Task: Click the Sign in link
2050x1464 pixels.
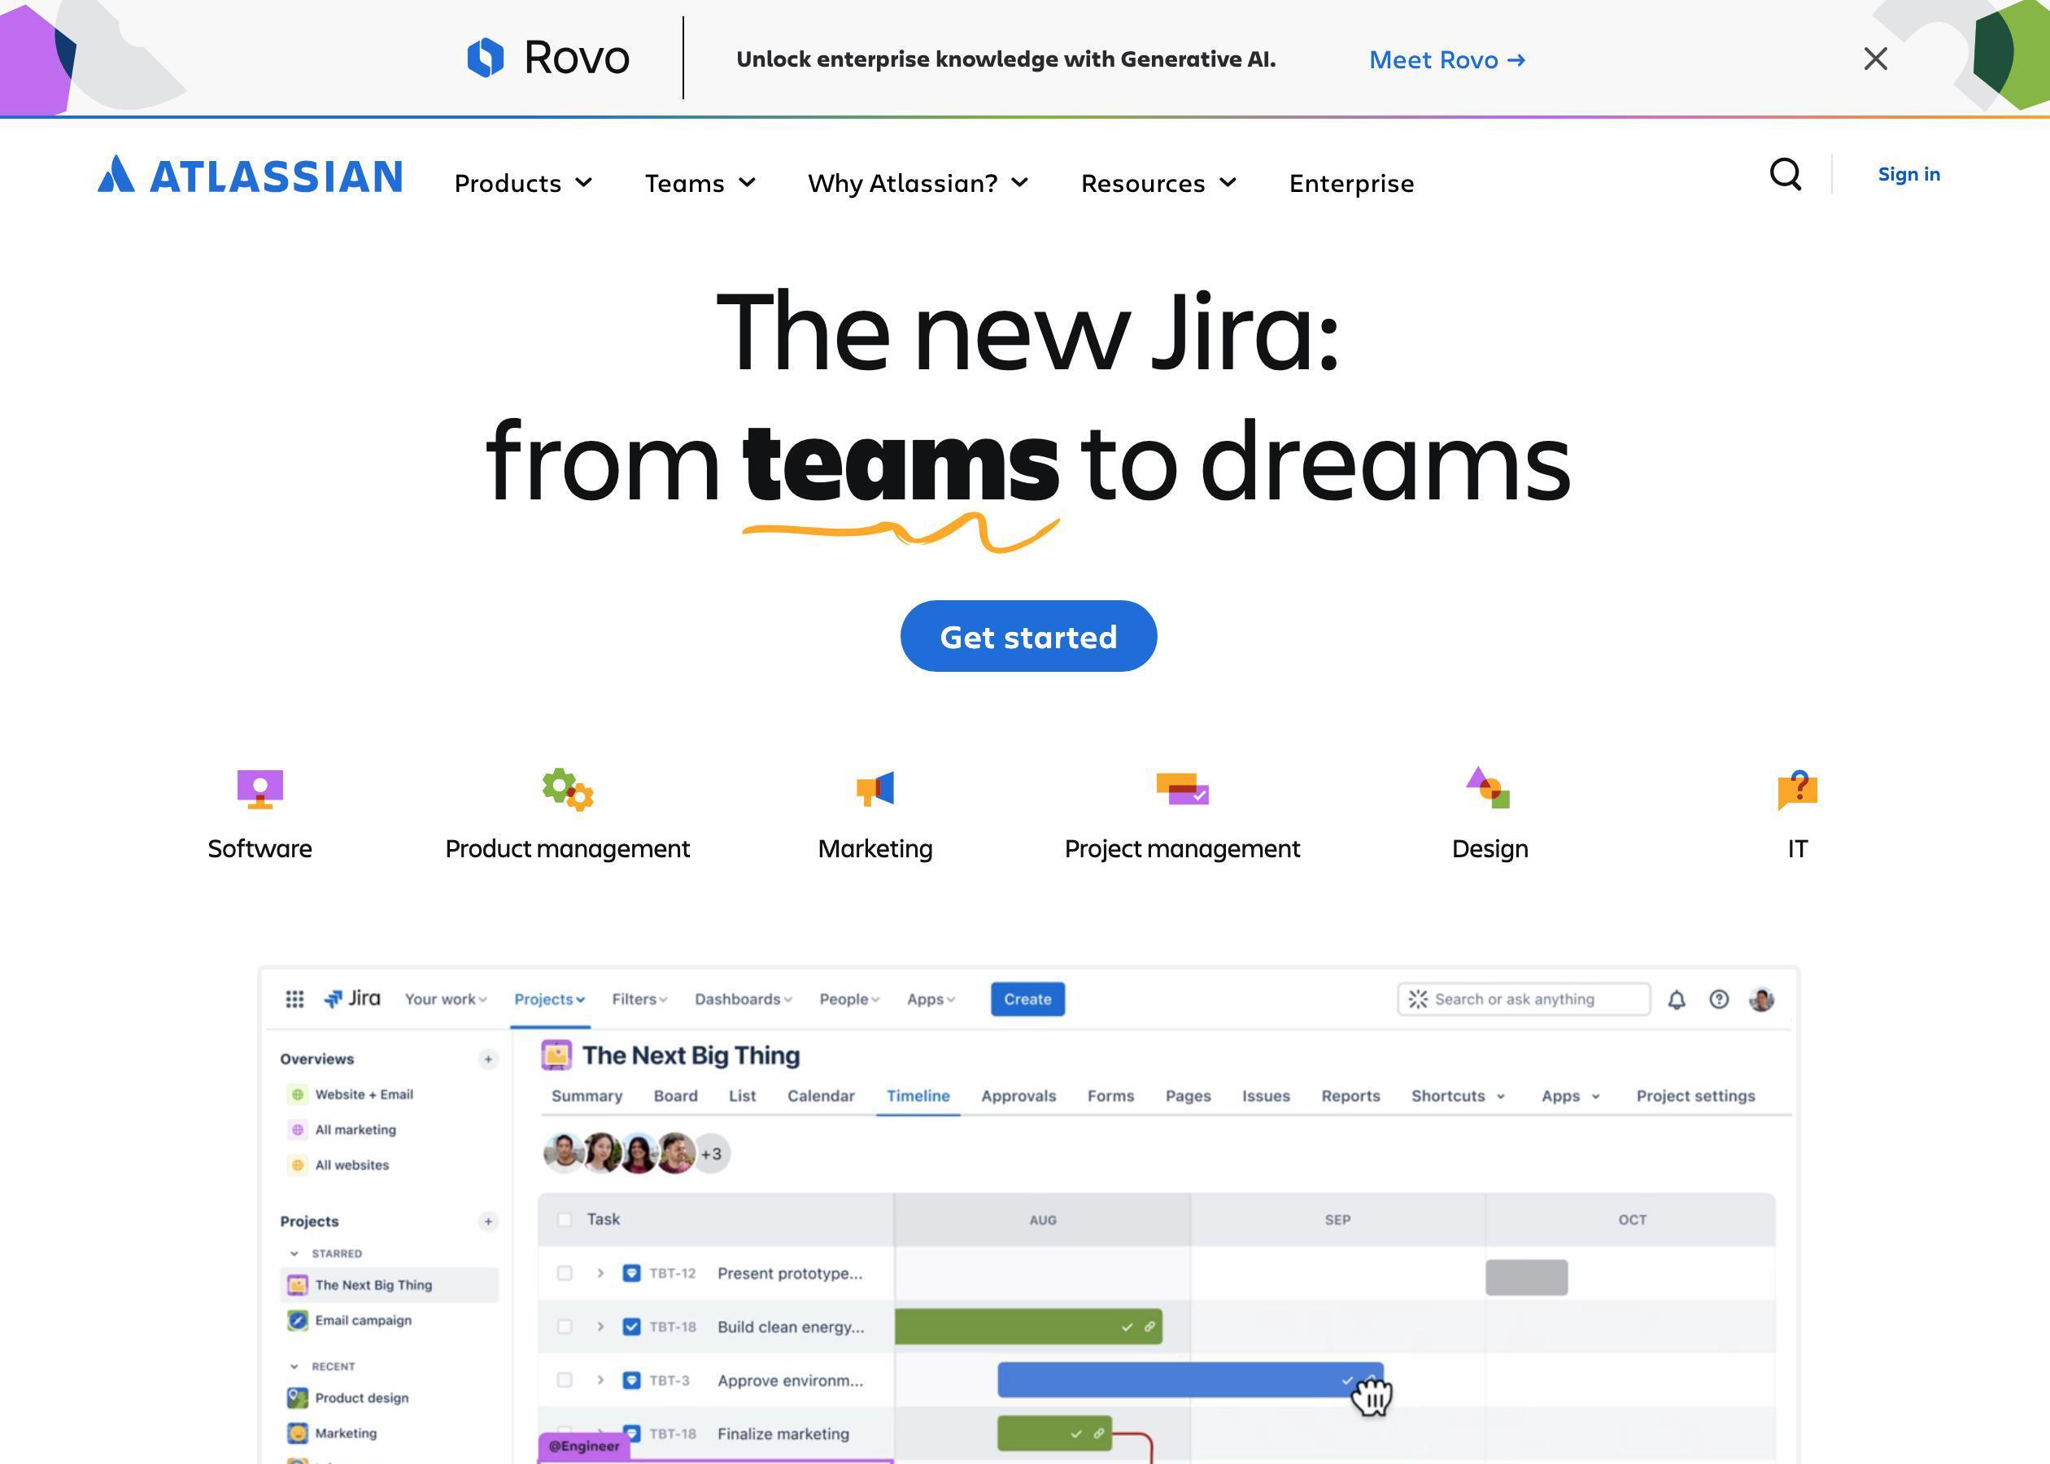Action: pyautogui.click(x=1909, y=174)
